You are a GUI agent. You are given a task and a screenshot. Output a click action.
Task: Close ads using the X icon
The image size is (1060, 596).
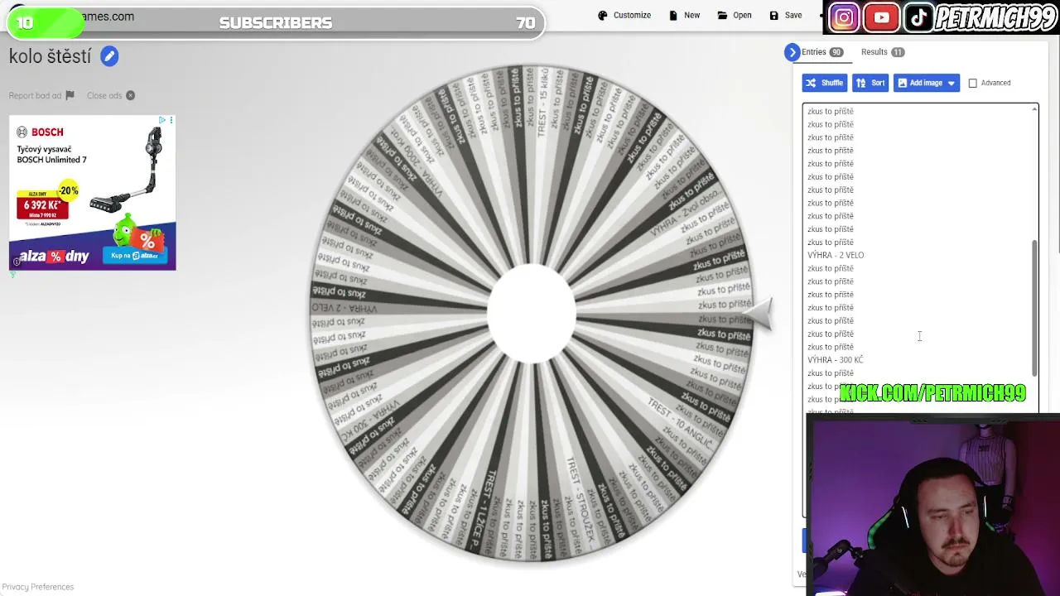[130, 95]
